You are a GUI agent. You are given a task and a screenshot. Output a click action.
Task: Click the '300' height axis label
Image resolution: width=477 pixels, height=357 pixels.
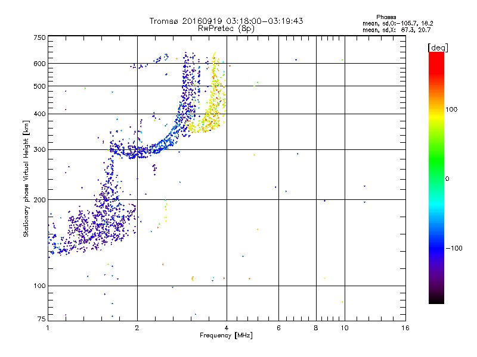click(x=39, y=149)
